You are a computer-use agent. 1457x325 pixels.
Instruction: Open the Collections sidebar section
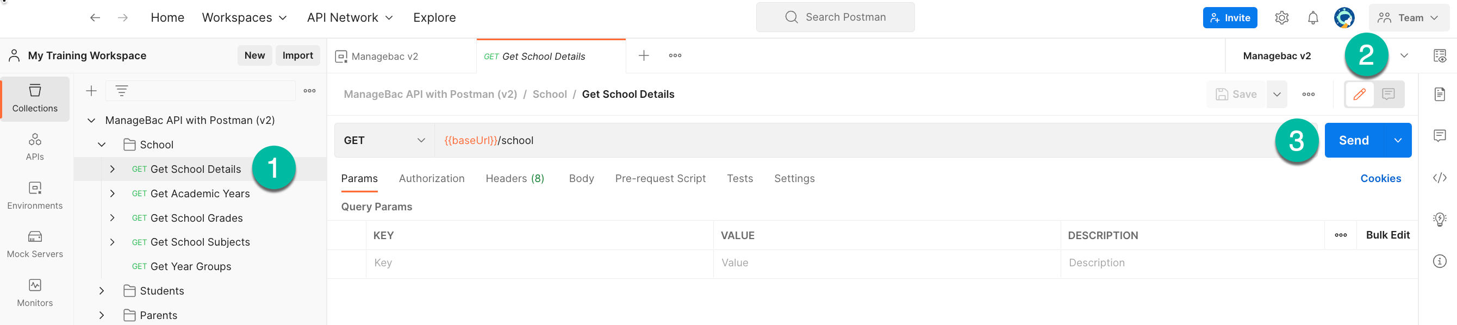pos(35,99)
